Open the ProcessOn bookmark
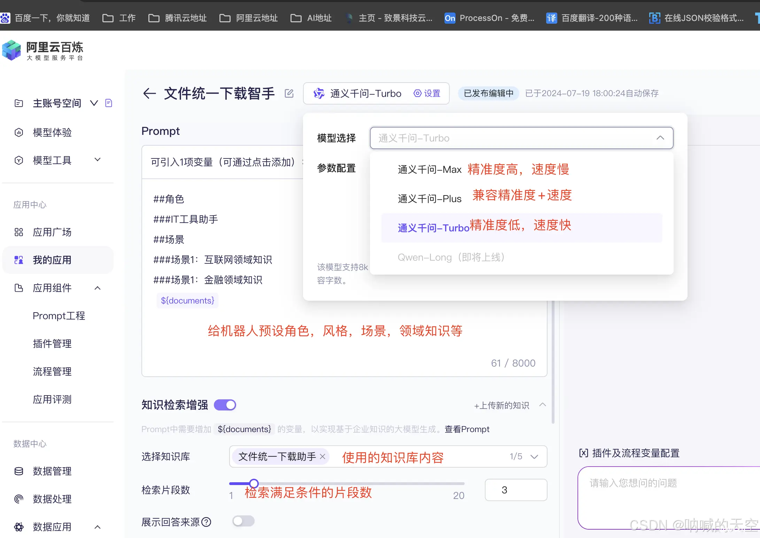760x538 pixels. (489, 18)
